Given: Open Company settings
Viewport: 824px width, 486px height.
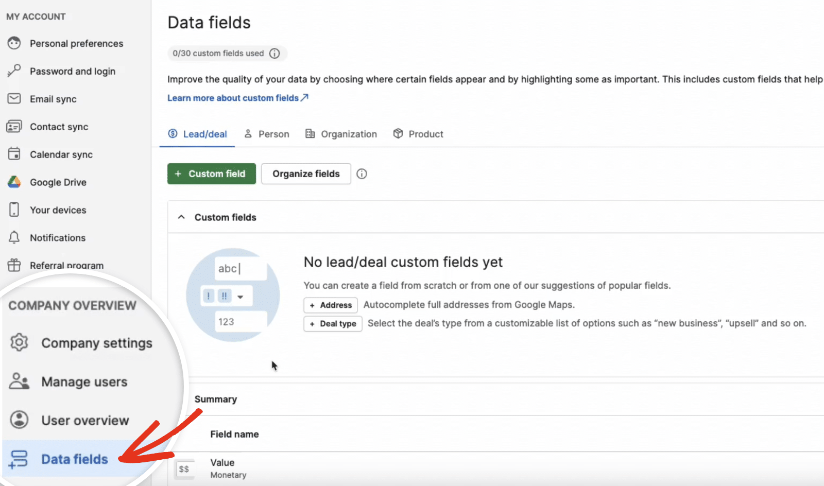Looking at the screenshot, I should coord(97,343).
